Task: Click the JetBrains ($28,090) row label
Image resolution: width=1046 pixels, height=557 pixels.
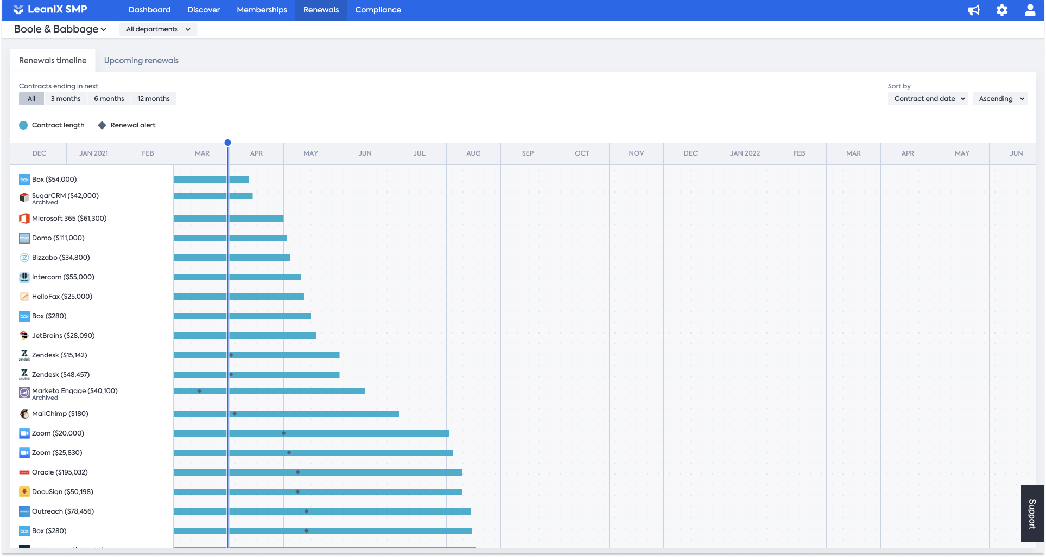Action: (x=63, y=336)
